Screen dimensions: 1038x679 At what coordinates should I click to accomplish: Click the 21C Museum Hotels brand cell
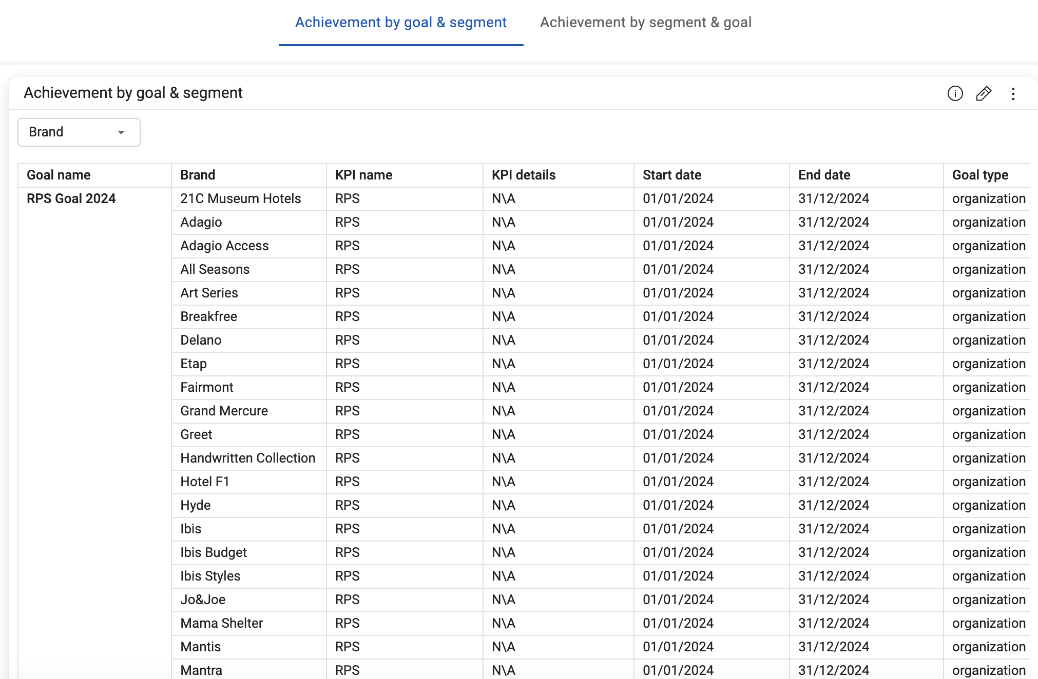pos(240,198)
